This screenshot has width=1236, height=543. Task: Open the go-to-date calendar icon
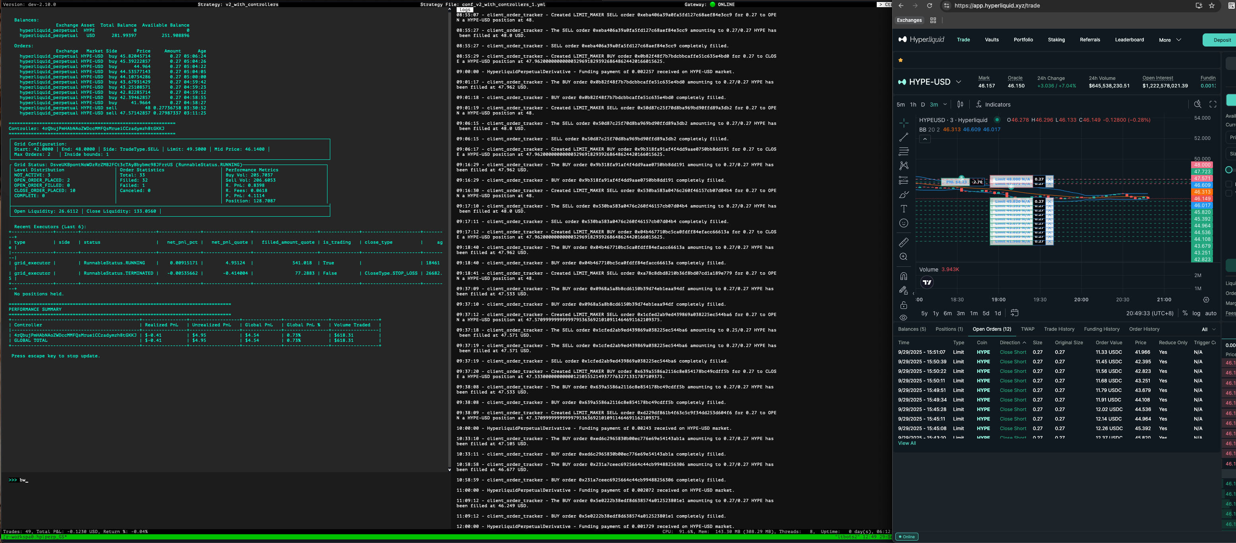1014,313
